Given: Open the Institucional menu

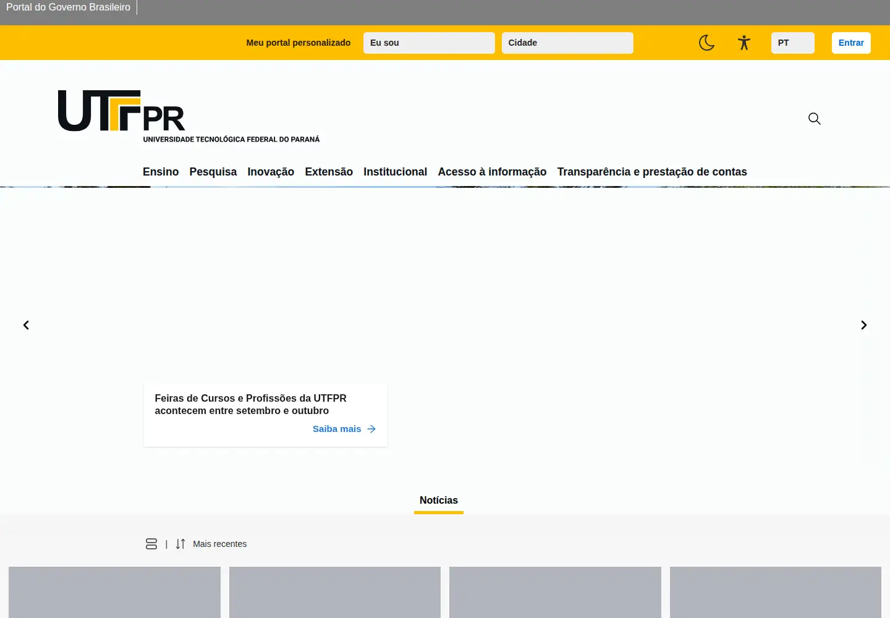Looking at the screenshot, I should (396, 172).
